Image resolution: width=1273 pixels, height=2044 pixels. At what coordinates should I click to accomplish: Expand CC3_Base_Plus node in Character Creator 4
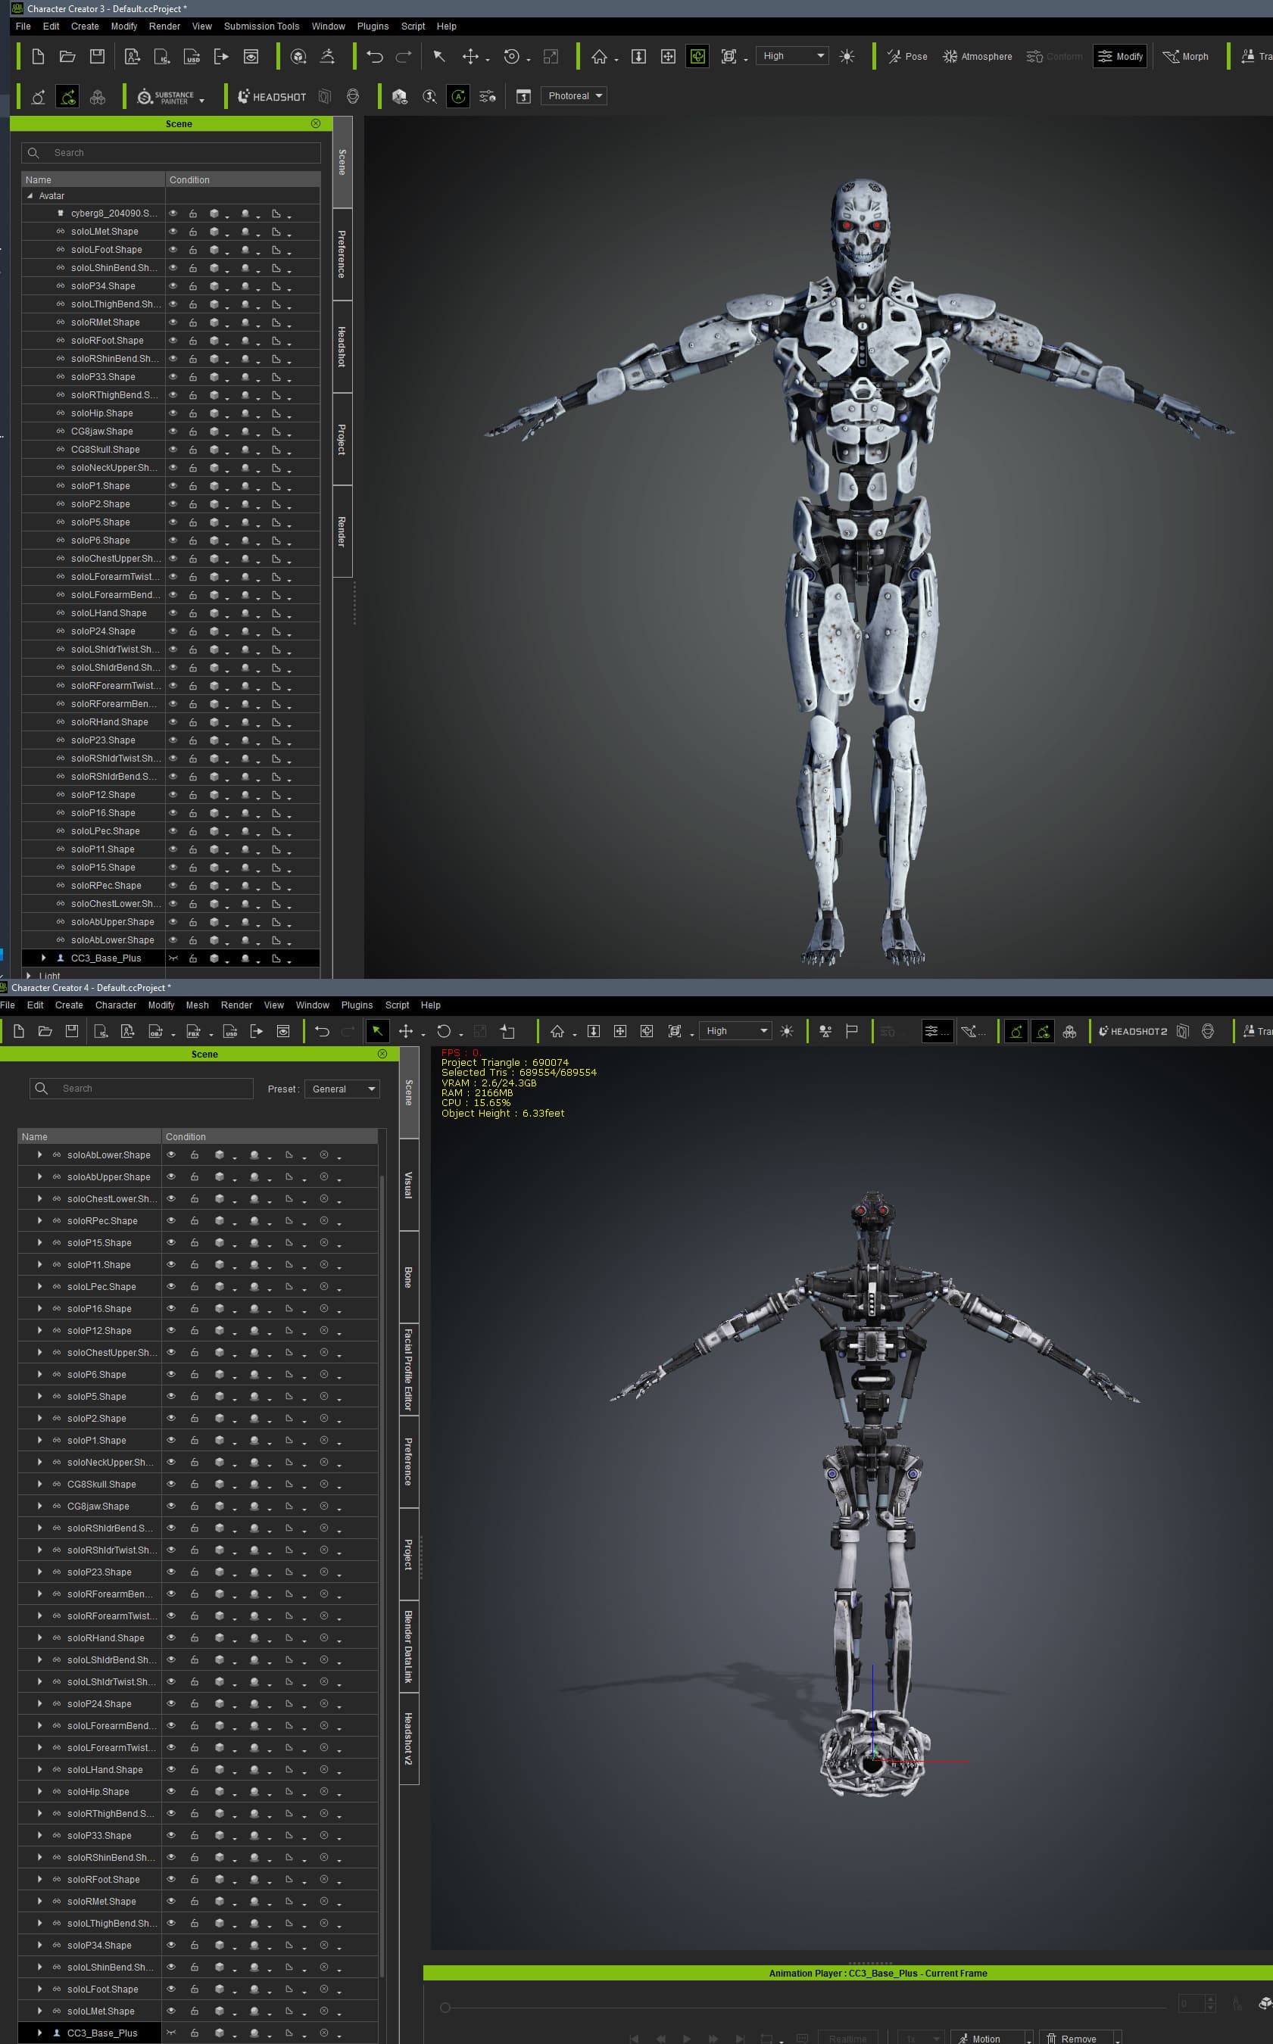click(x=39, y=2032)
